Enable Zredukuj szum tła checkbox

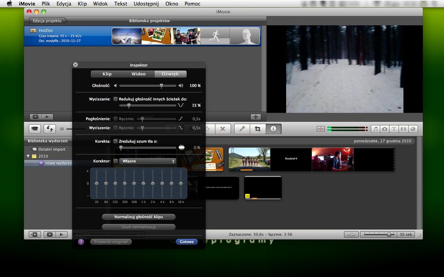(x=116, y=141)
